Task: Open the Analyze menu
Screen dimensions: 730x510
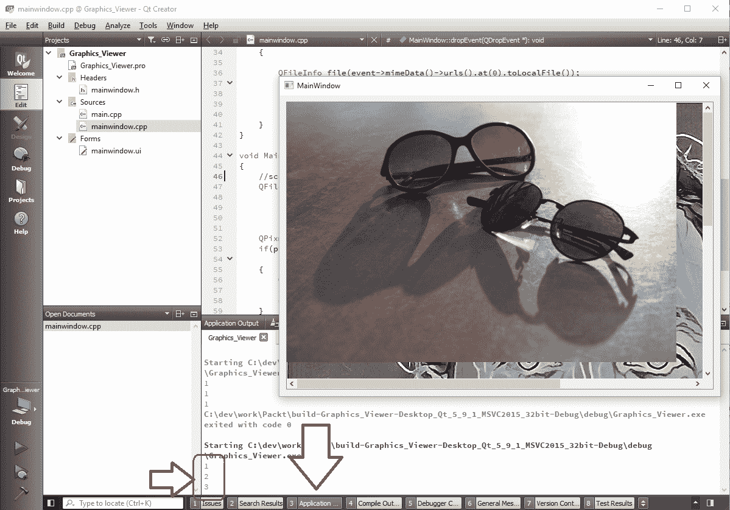Action: [x=118, y=26]
